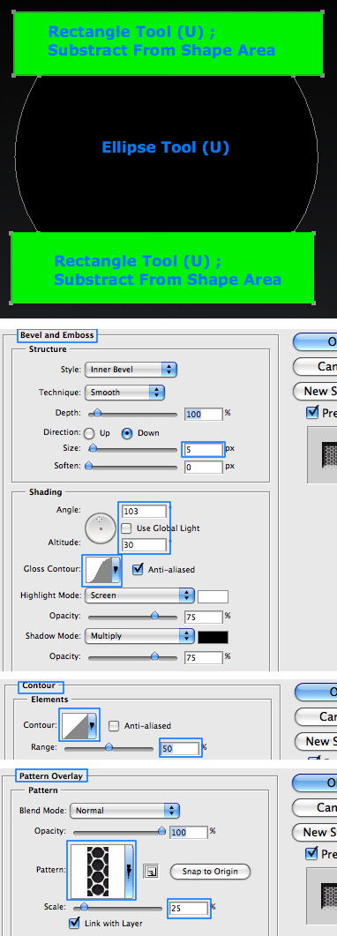Toggle Anti-aliased in Contour Elements
The width and height of the screenshot is (337, 936).
[x=114, y=726]
